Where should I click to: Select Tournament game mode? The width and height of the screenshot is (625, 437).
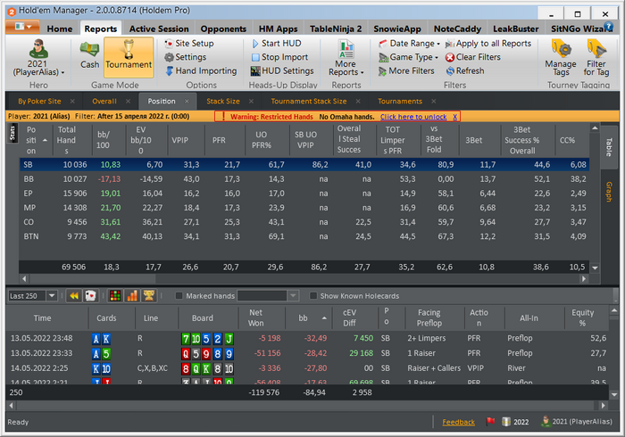point(129,57)
